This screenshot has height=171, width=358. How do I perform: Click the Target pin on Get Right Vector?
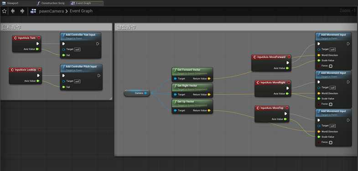click(x=175, y=95)
